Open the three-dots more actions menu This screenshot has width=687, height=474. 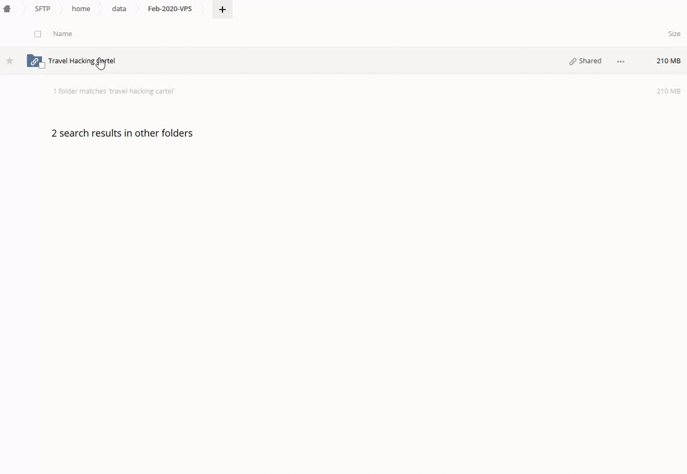pos(621,61)
